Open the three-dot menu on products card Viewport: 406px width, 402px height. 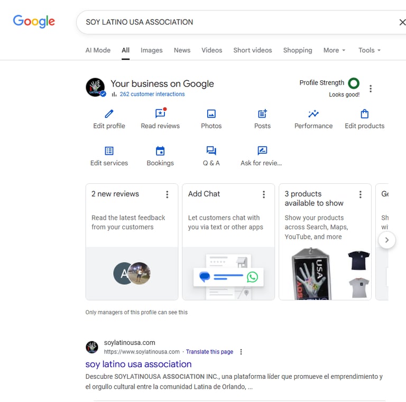361,194
